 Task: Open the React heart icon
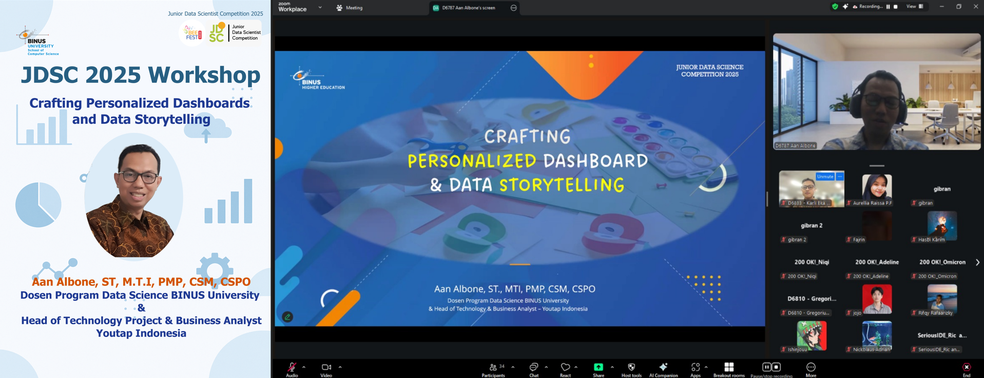[565, 367]
